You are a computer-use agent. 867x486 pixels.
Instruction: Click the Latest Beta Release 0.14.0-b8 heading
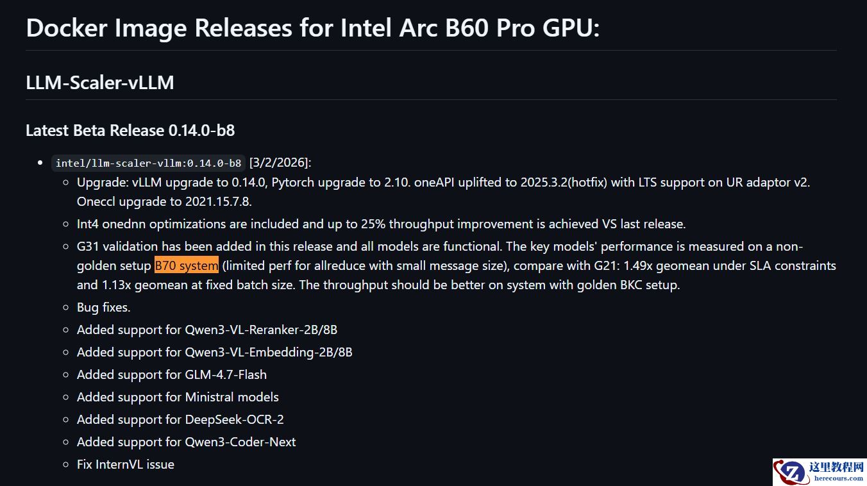coord(130,131)
